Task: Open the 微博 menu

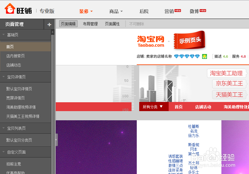Action: coord(194,11)
